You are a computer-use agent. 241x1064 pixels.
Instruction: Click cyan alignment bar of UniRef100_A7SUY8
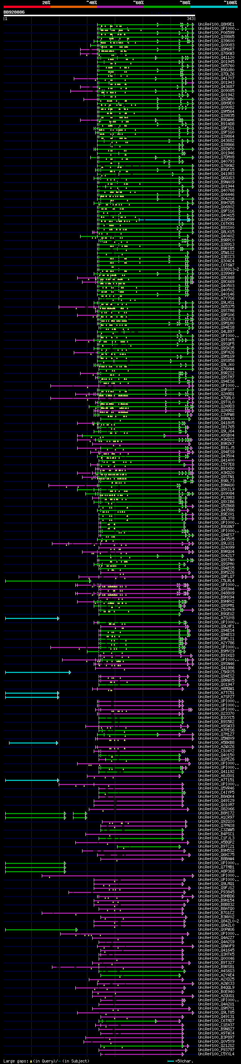point(32,618)
